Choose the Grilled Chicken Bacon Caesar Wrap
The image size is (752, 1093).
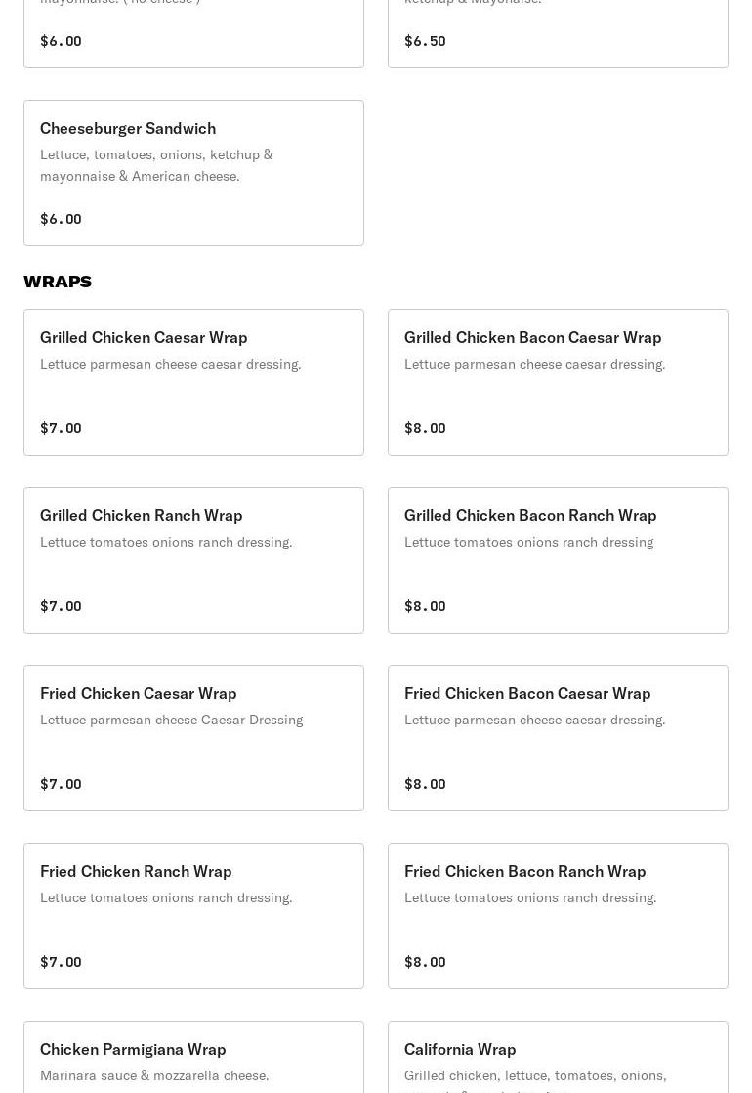tap(558, 382)
